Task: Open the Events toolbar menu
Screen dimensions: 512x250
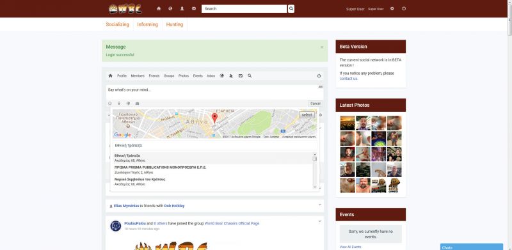Action: tap(198, 75)
